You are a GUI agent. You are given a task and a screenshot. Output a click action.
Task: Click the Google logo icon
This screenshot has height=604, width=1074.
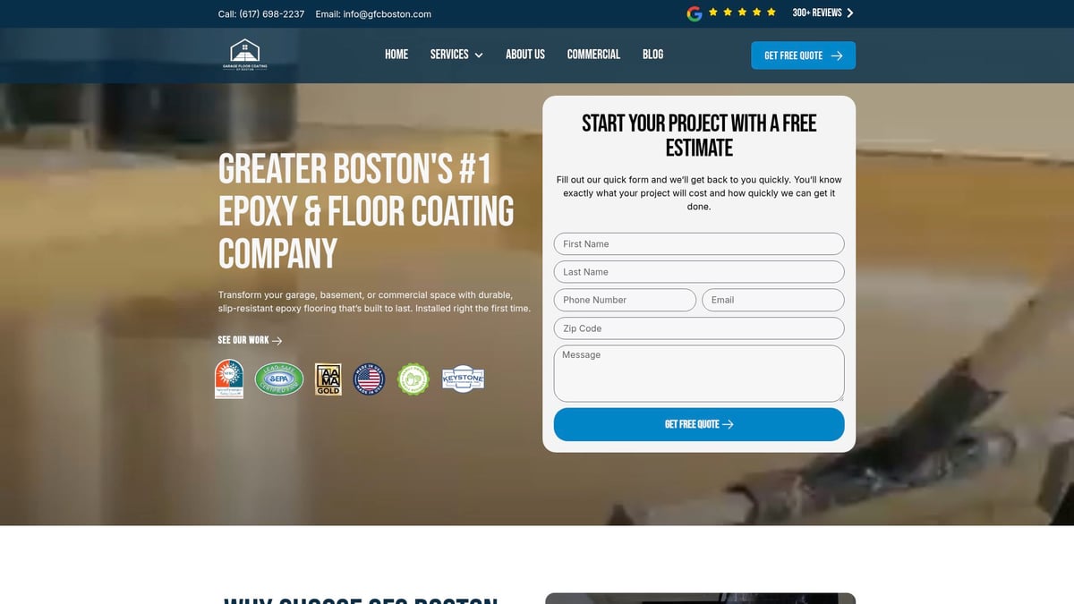tap(695, 13)
